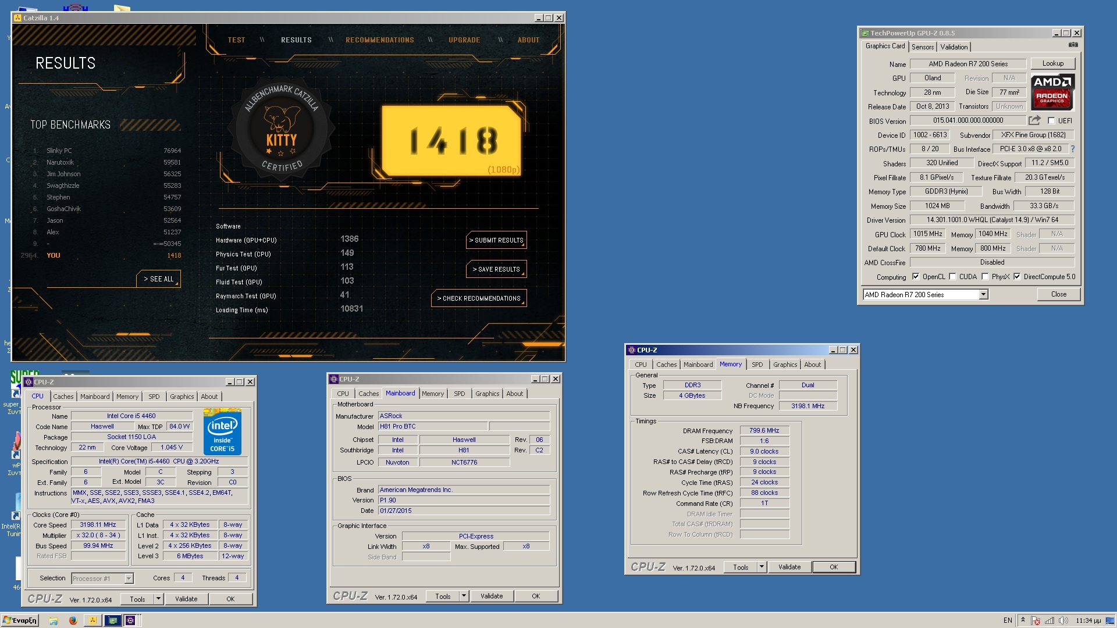The image size is (1117, 628).
Task: Click SEE ALL under top benchmarks
Action: pos(159,279)
